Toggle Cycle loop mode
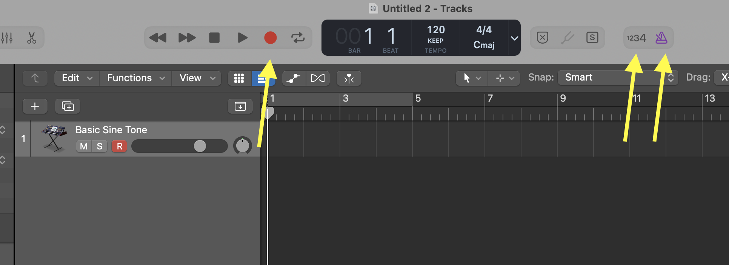Viewport: 729px width, 265px height. click(x=298, y=38)
